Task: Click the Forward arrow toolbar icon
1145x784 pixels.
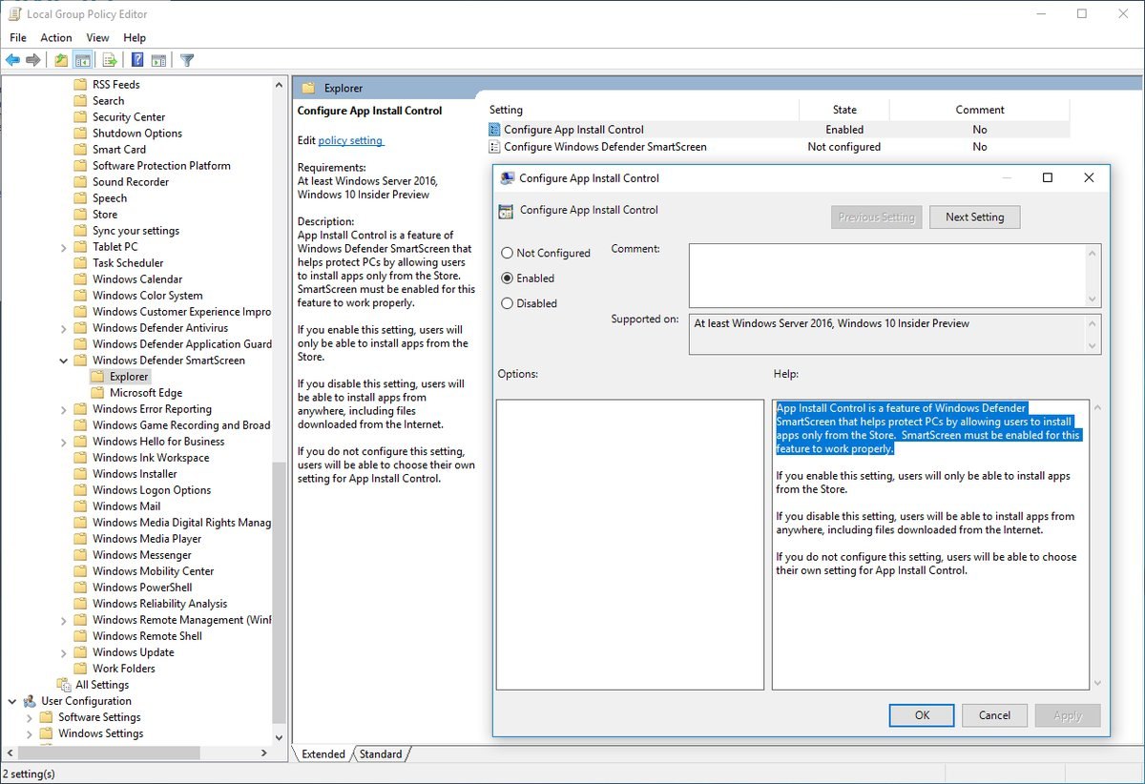Action: pos(33,60)
